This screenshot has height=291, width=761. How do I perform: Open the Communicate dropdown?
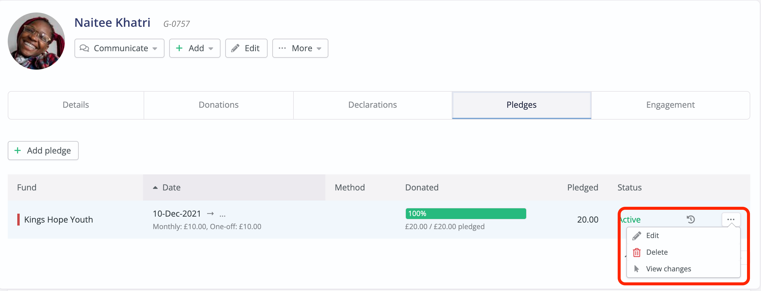[119, 48]
